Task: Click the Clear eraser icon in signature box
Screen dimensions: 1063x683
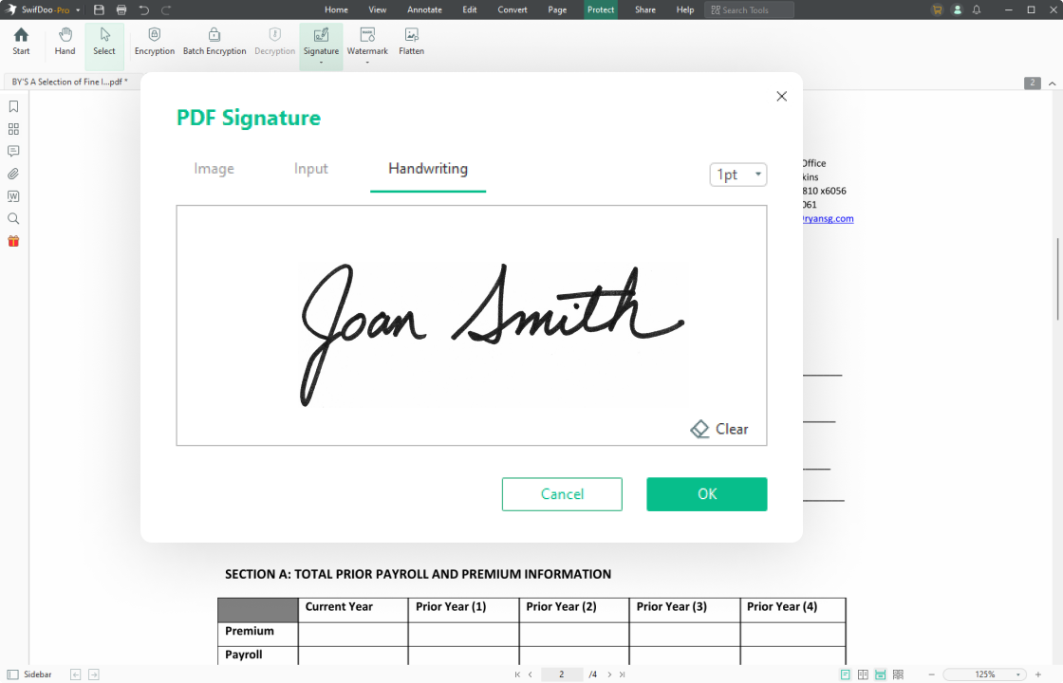Action: pos(700,429)
